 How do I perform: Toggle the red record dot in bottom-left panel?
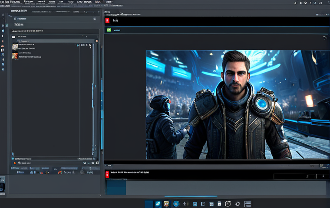14,163
